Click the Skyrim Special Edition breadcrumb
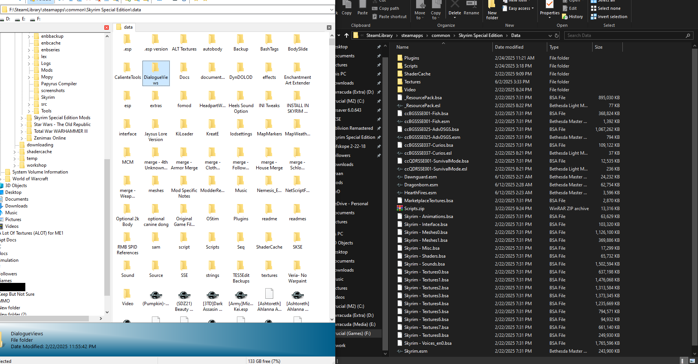 [x=480, y=35]
